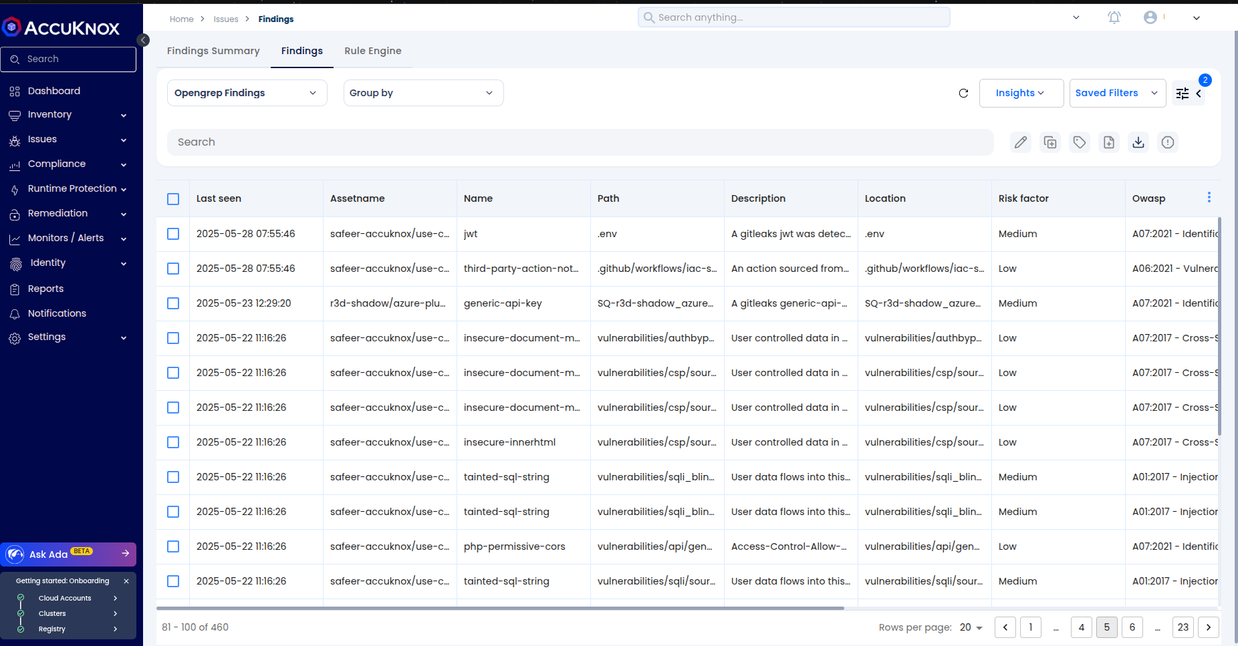Go to page 23
The image size is (1238, 646).
[1183, 627]
